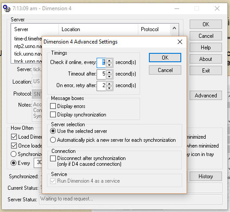The image size is (230, 212).
Task: Toggle the 'Once loaded' checkbox
Action: click(14, 146)
